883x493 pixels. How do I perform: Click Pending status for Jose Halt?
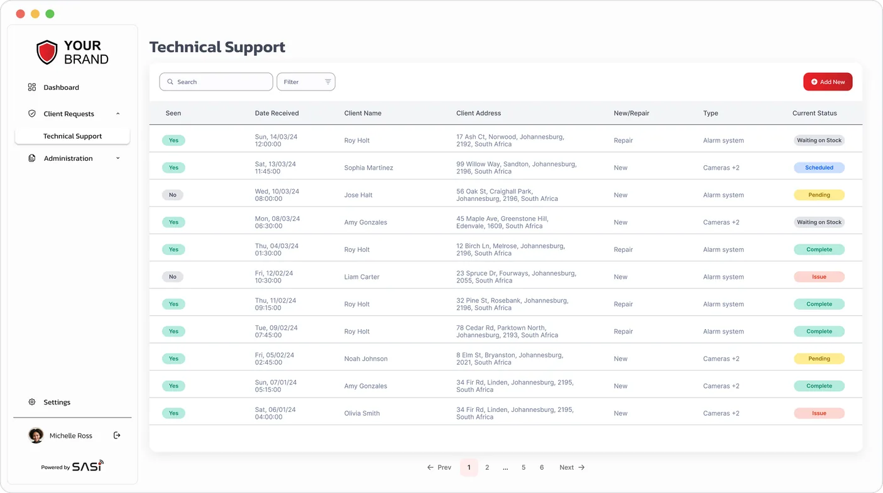point(819,195)
